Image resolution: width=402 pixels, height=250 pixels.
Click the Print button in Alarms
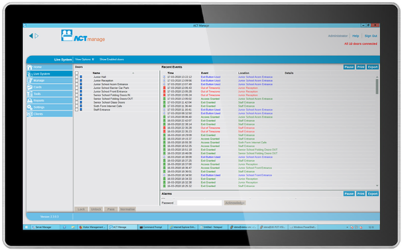360,194
